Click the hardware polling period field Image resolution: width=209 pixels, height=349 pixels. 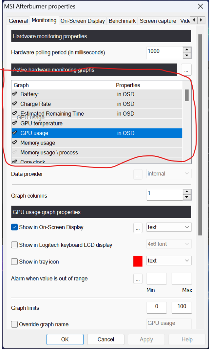coord(164,53)
